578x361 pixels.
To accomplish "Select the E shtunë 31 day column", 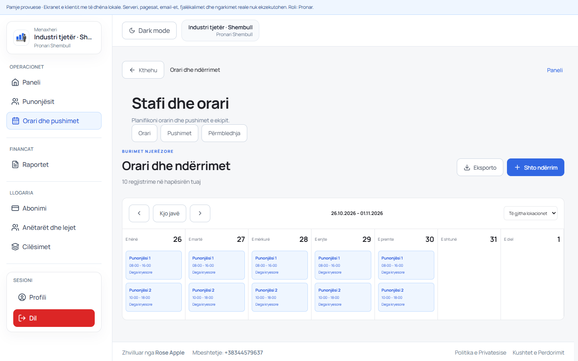I will 469,274.
